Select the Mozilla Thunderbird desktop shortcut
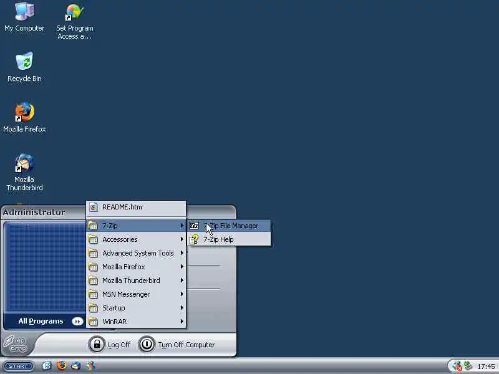 point(24,172)
